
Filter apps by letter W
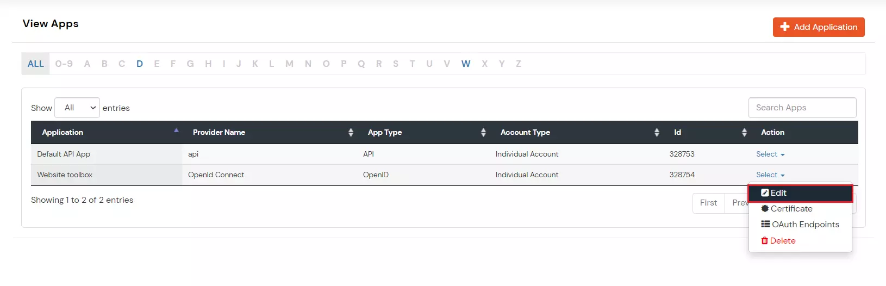466,64
